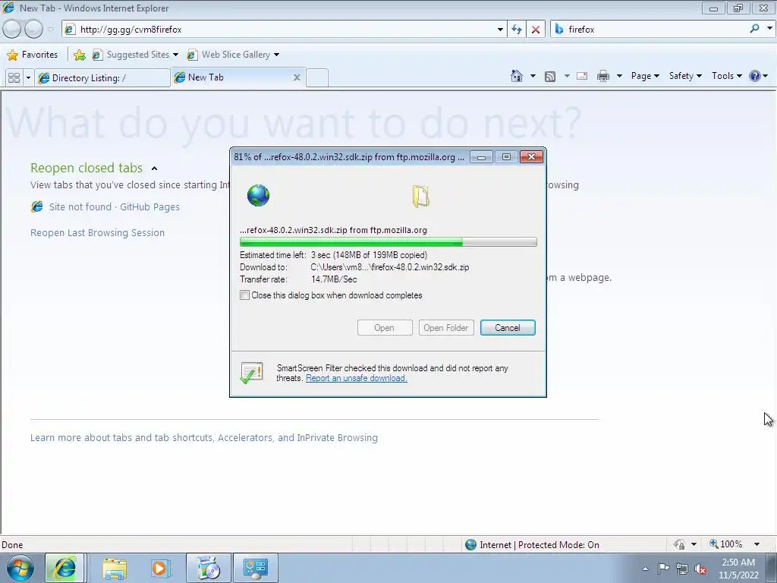Screen dimensions: 777x583
Task: Click Internet Explorer taskbar icon
Action: (65, 568)
